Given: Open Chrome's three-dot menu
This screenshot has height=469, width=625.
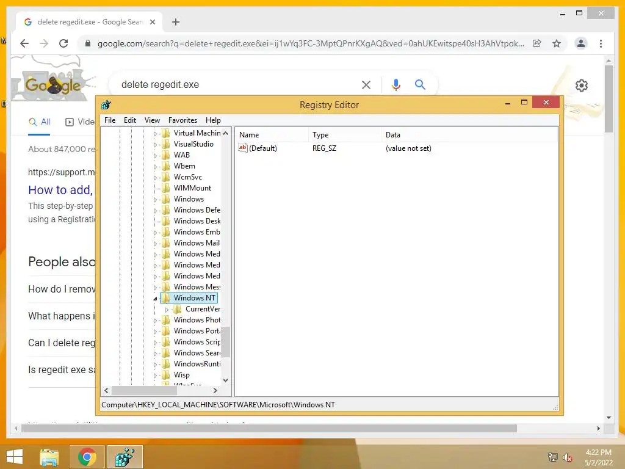Looking at the screenshot, I should click(601, 43).
